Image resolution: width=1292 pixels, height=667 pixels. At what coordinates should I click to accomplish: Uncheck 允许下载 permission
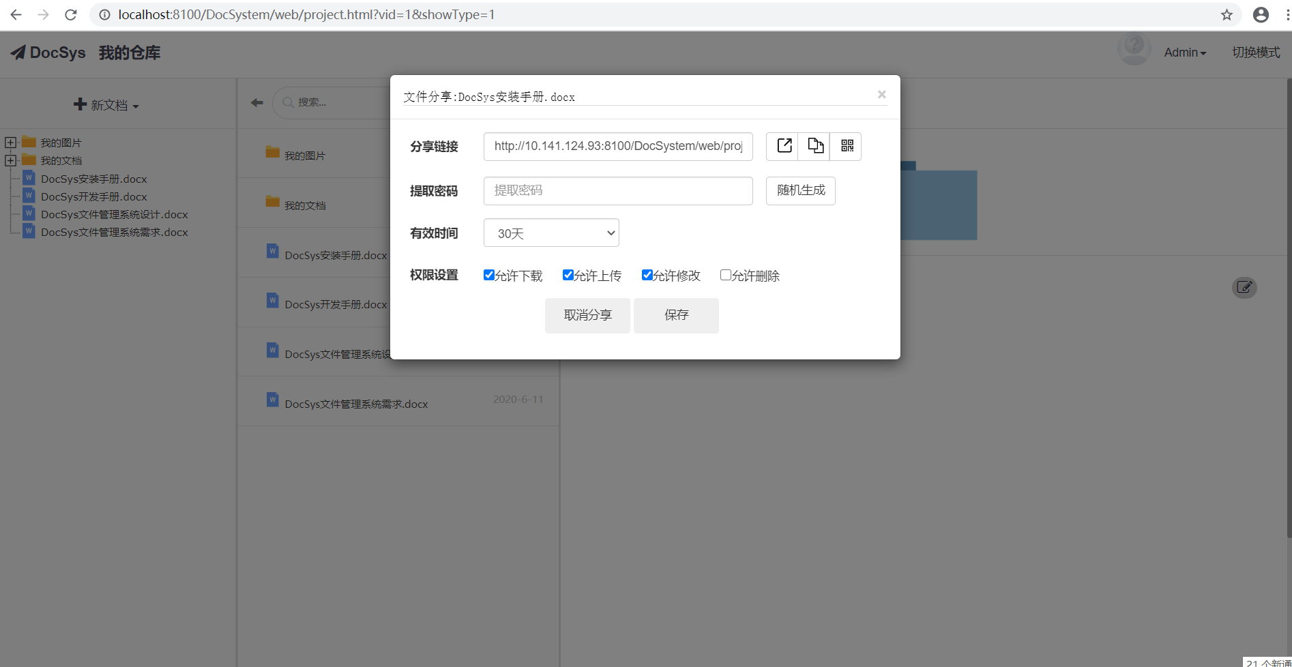[488, 275]
